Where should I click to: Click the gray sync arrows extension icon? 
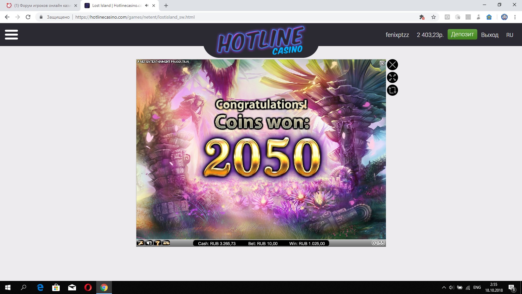coord(447,17)
